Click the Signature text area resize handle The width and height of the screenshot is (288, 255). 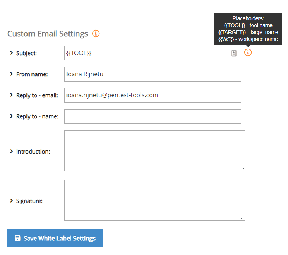(243, 217)
